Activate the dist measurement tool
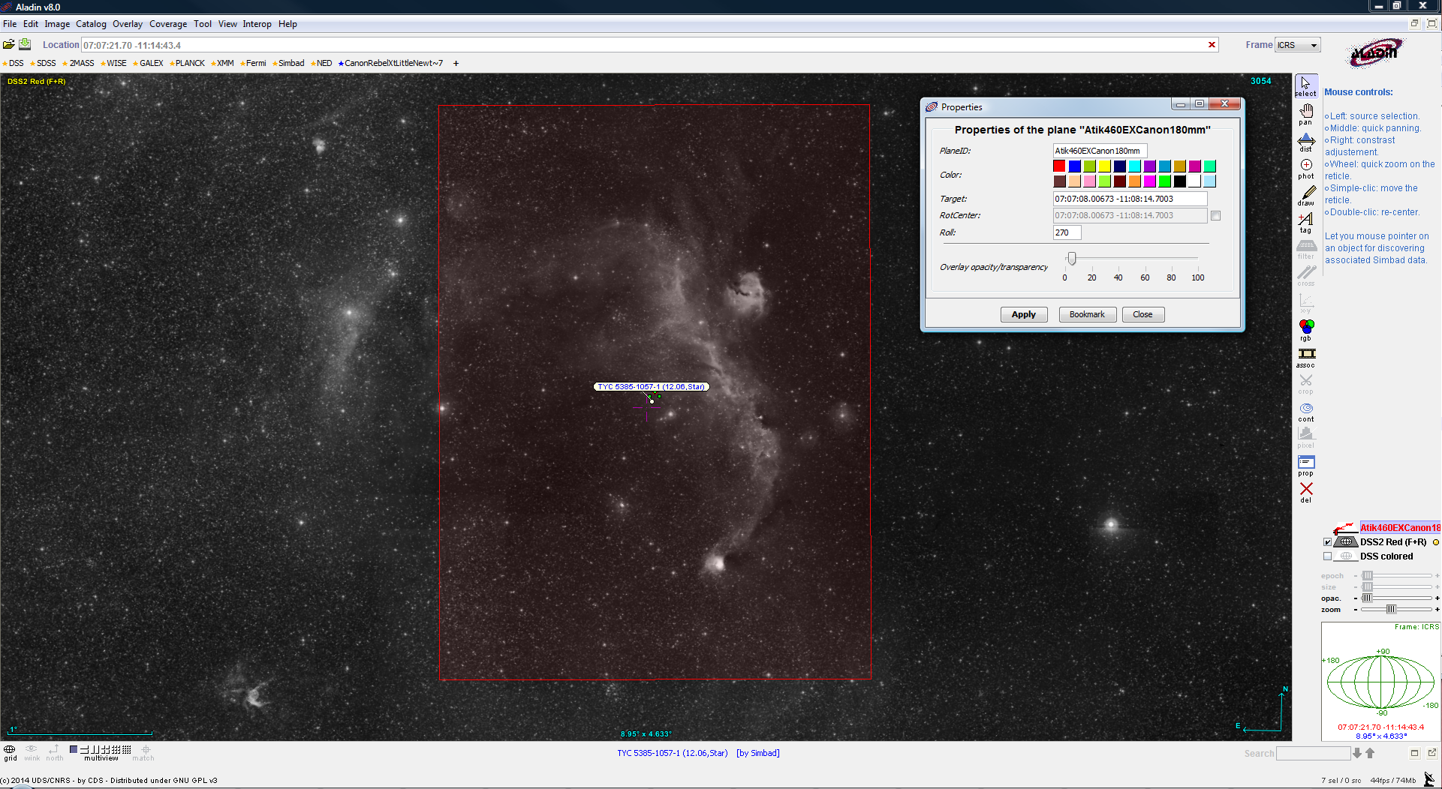 (1306, 141)
